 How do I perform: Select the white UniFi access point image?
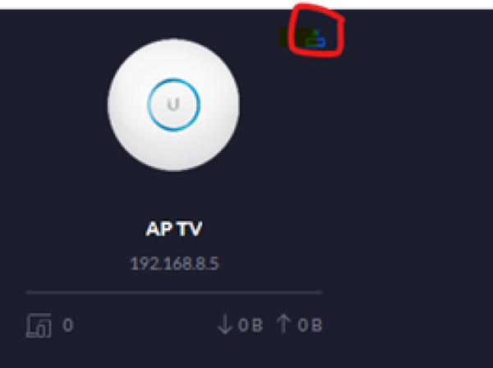point(173,104)
